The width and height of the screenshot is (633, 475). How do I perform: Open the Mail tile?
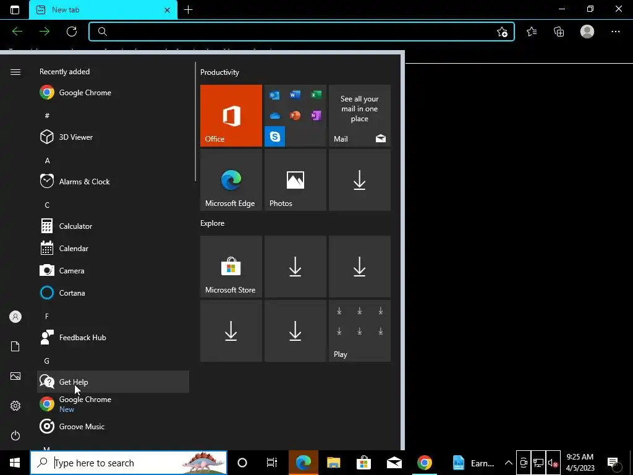[x=360, y=116]
